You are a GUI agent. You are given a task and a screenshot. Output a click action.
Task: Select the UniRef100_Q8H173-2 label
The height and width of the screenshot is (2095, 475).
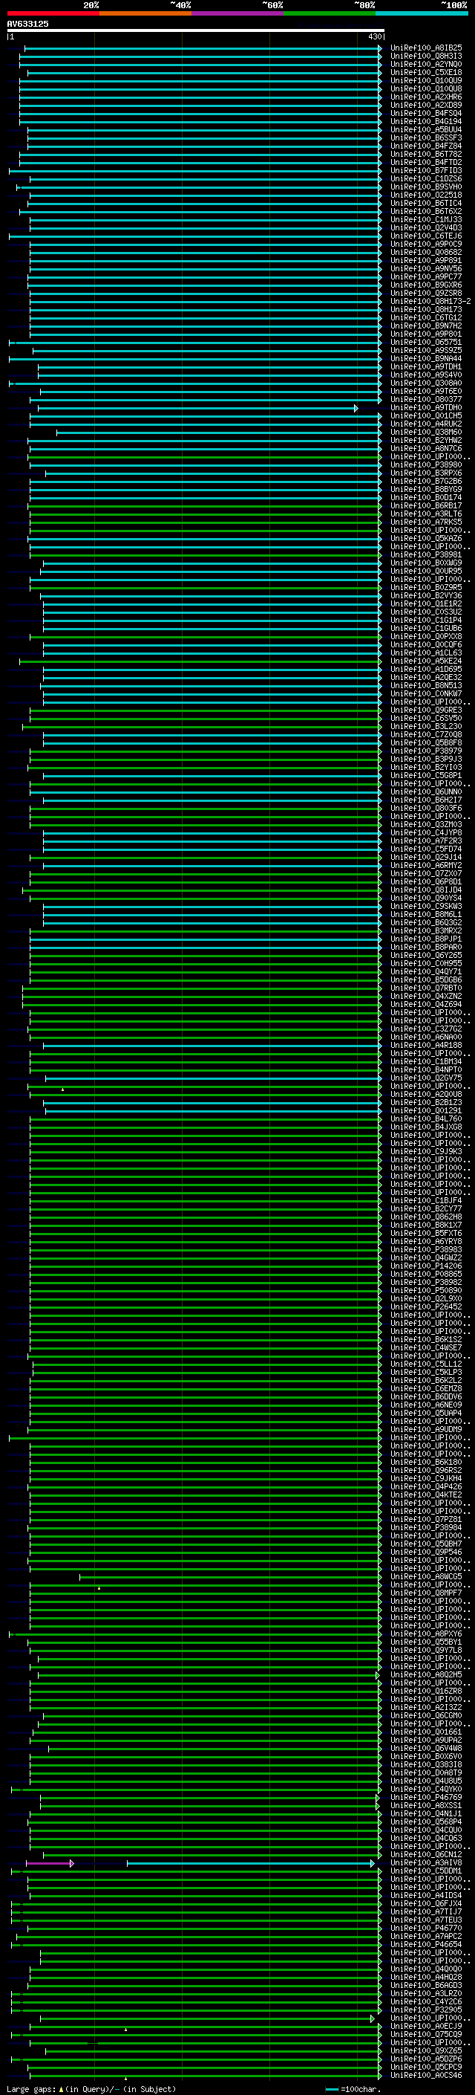tap(430, 301)
